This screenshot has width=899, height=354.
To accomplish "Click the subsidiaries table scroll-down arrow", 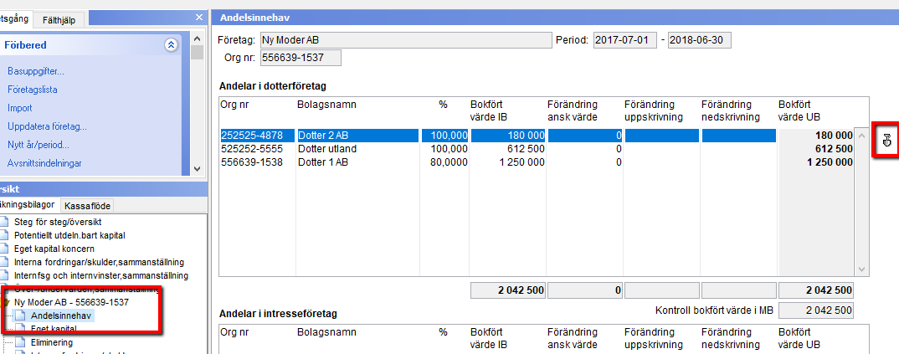I will (861, 269).
